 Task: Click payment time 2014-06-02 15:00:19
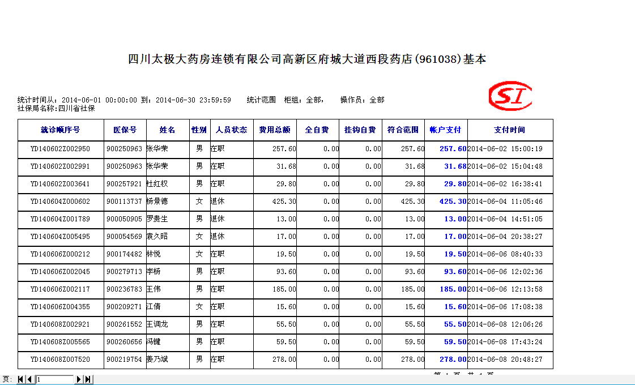505,149
